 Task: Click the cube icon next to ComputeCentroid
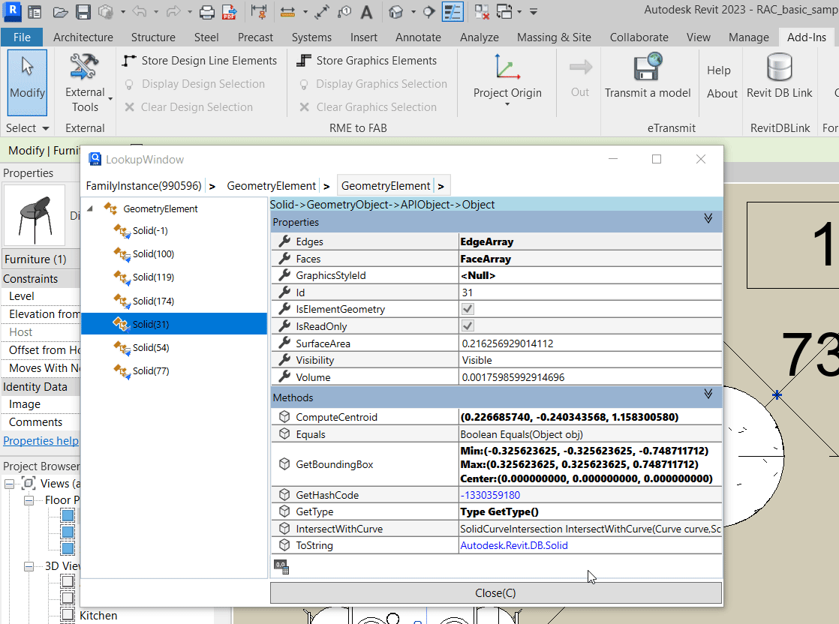pyautogui.click(x=284, y=416)
